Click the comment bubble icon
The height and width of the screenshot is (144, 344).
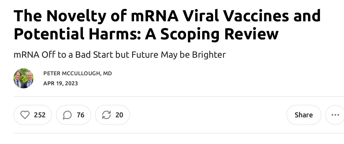(67, 115)
